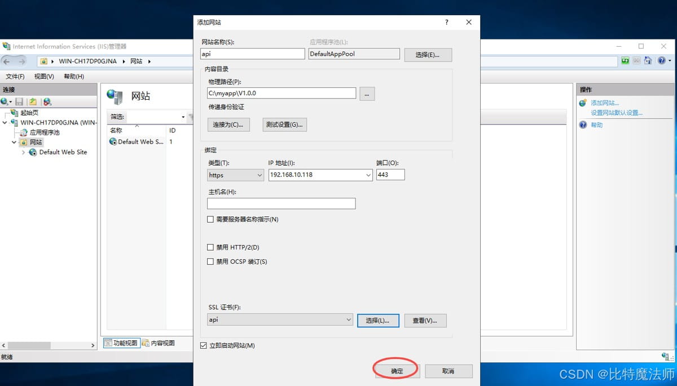Click the 测试设置(G) button
The height and width of the screenshot is (386, 677).
[285, 125]
